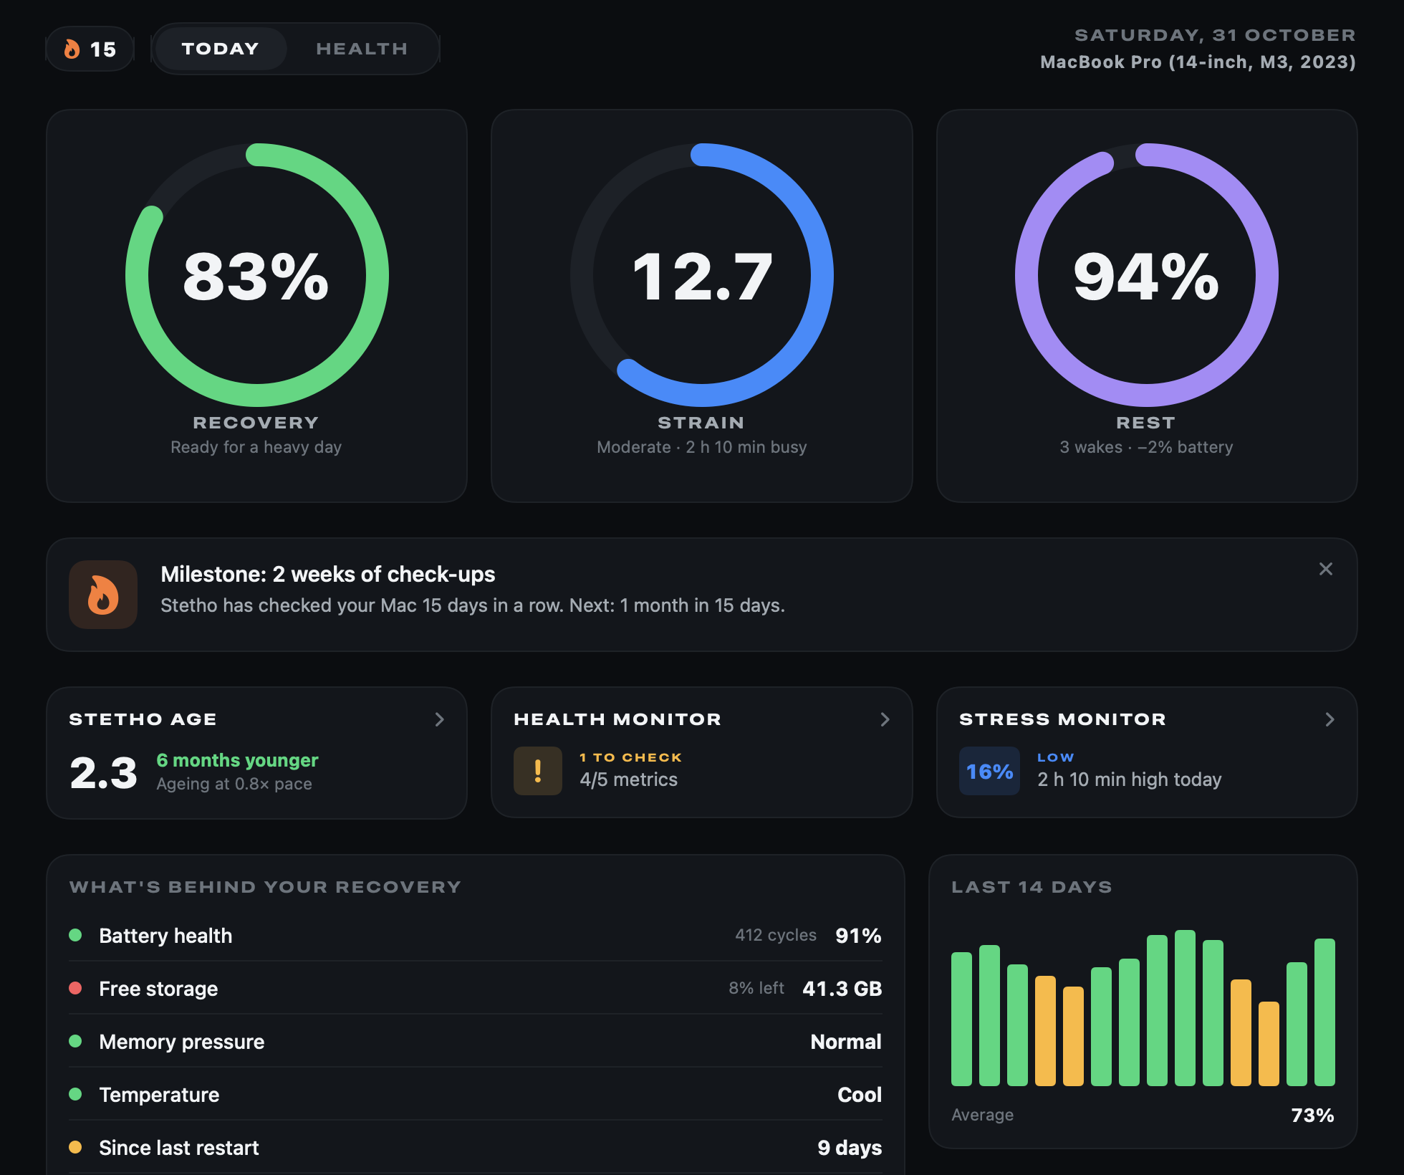Click the 41.3 GB storage value

point(842,989)
